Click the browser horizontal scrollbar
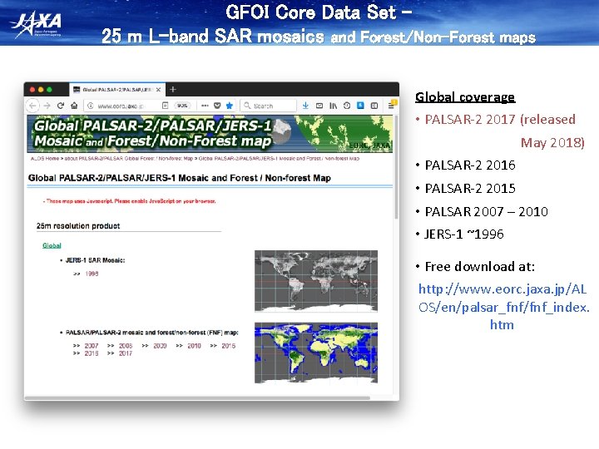The image size is (599, 449). (197, 398)
